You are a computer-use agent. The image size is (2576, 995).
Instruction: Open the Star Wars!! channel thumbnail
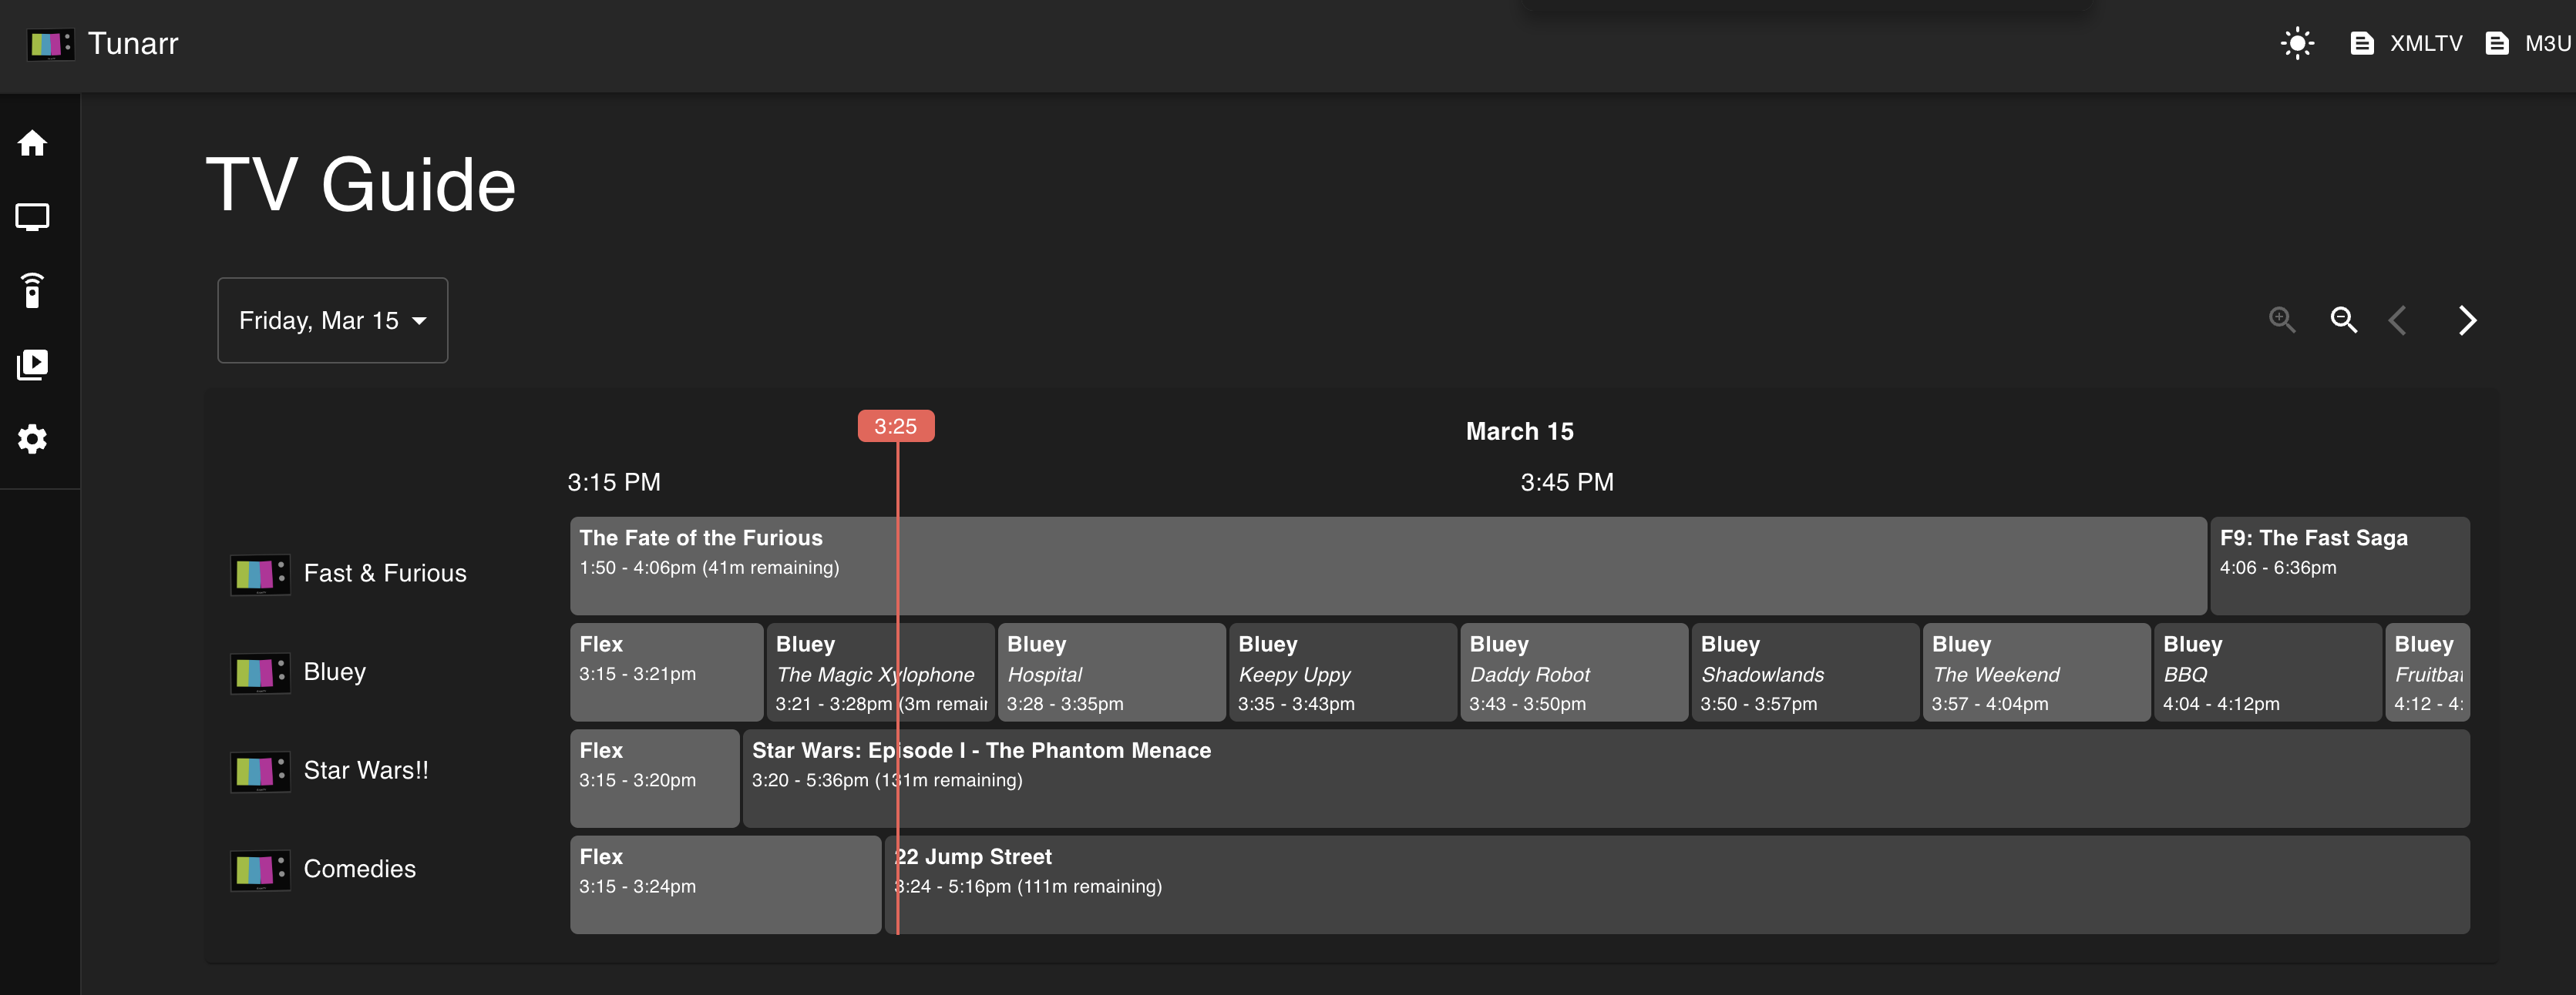point(260,771)
